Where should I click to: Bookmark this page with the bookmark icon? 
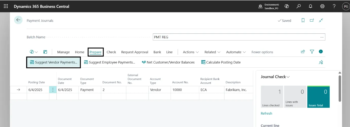click(x=303, y=21)
